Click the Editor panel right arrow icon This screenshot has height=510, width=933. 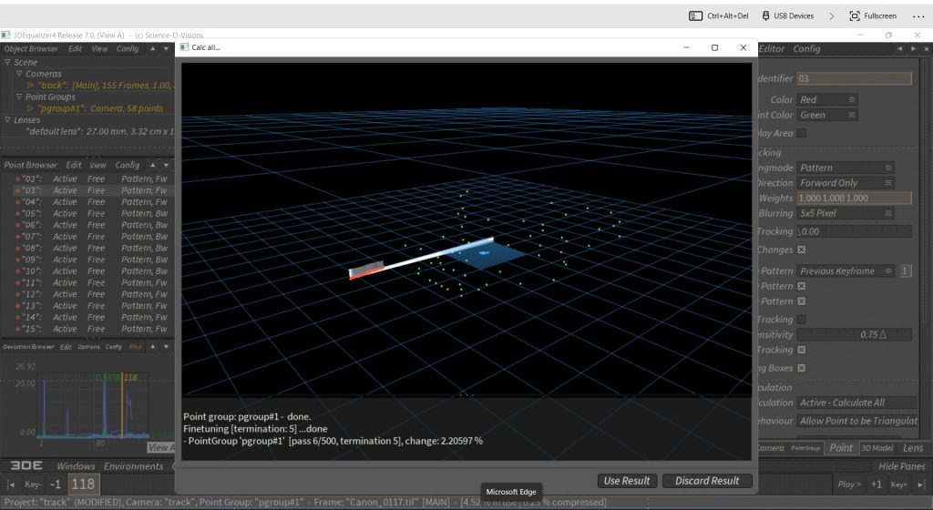click(x=913, y=49)
